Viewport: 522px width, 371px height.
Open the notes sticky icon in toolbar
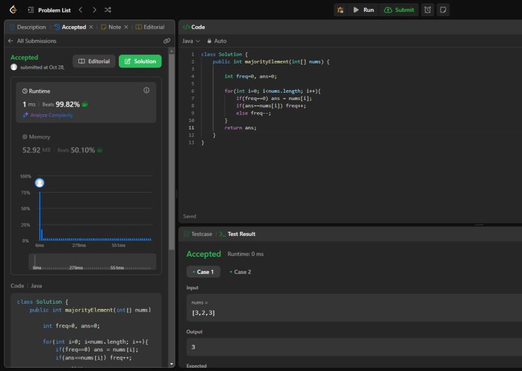[x=443, y=10]
